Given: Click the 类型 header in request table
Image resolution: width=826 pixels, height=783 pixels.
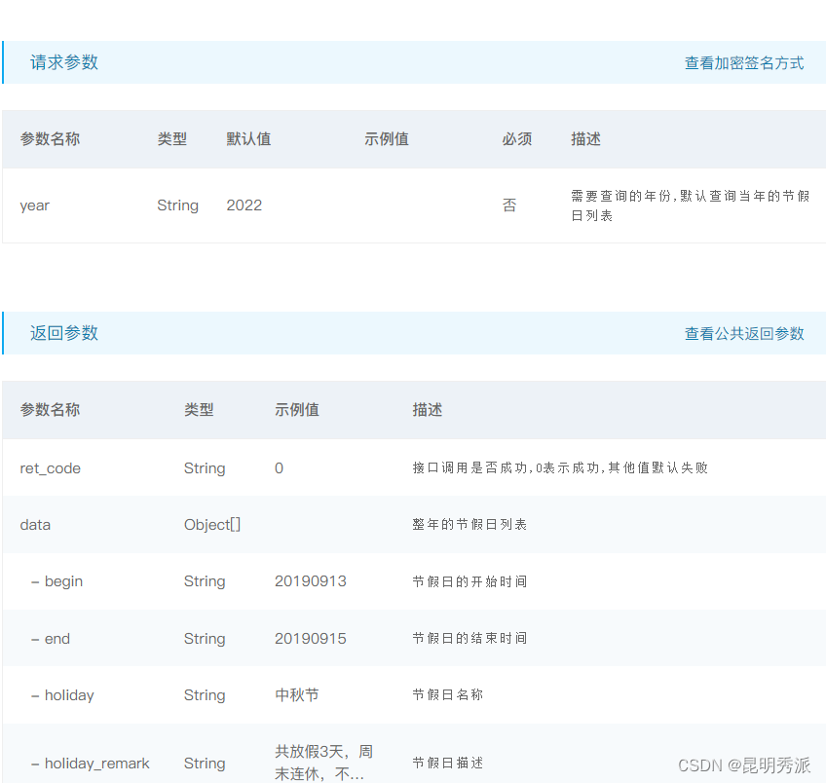Looking at the screenshot, I should [x=171, y=139].
